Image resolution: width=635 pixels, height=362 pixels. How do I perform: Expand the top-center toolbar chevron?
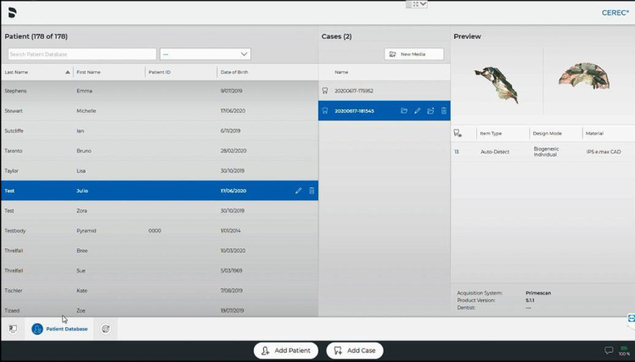(x=424, y=4)
